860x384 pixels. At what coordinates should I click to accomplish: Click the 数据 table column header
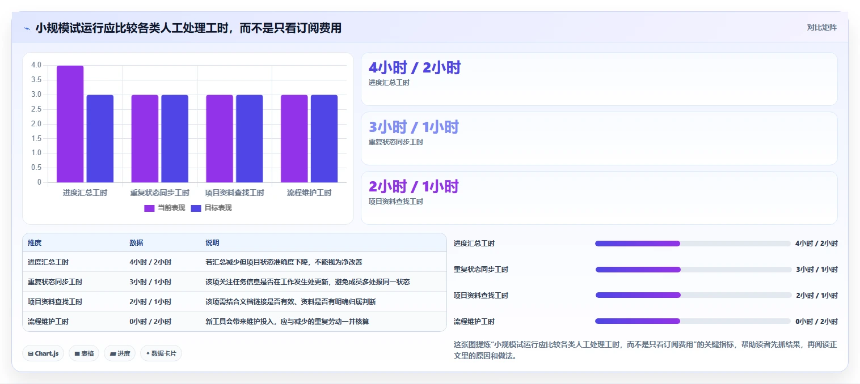pos(136,243)
